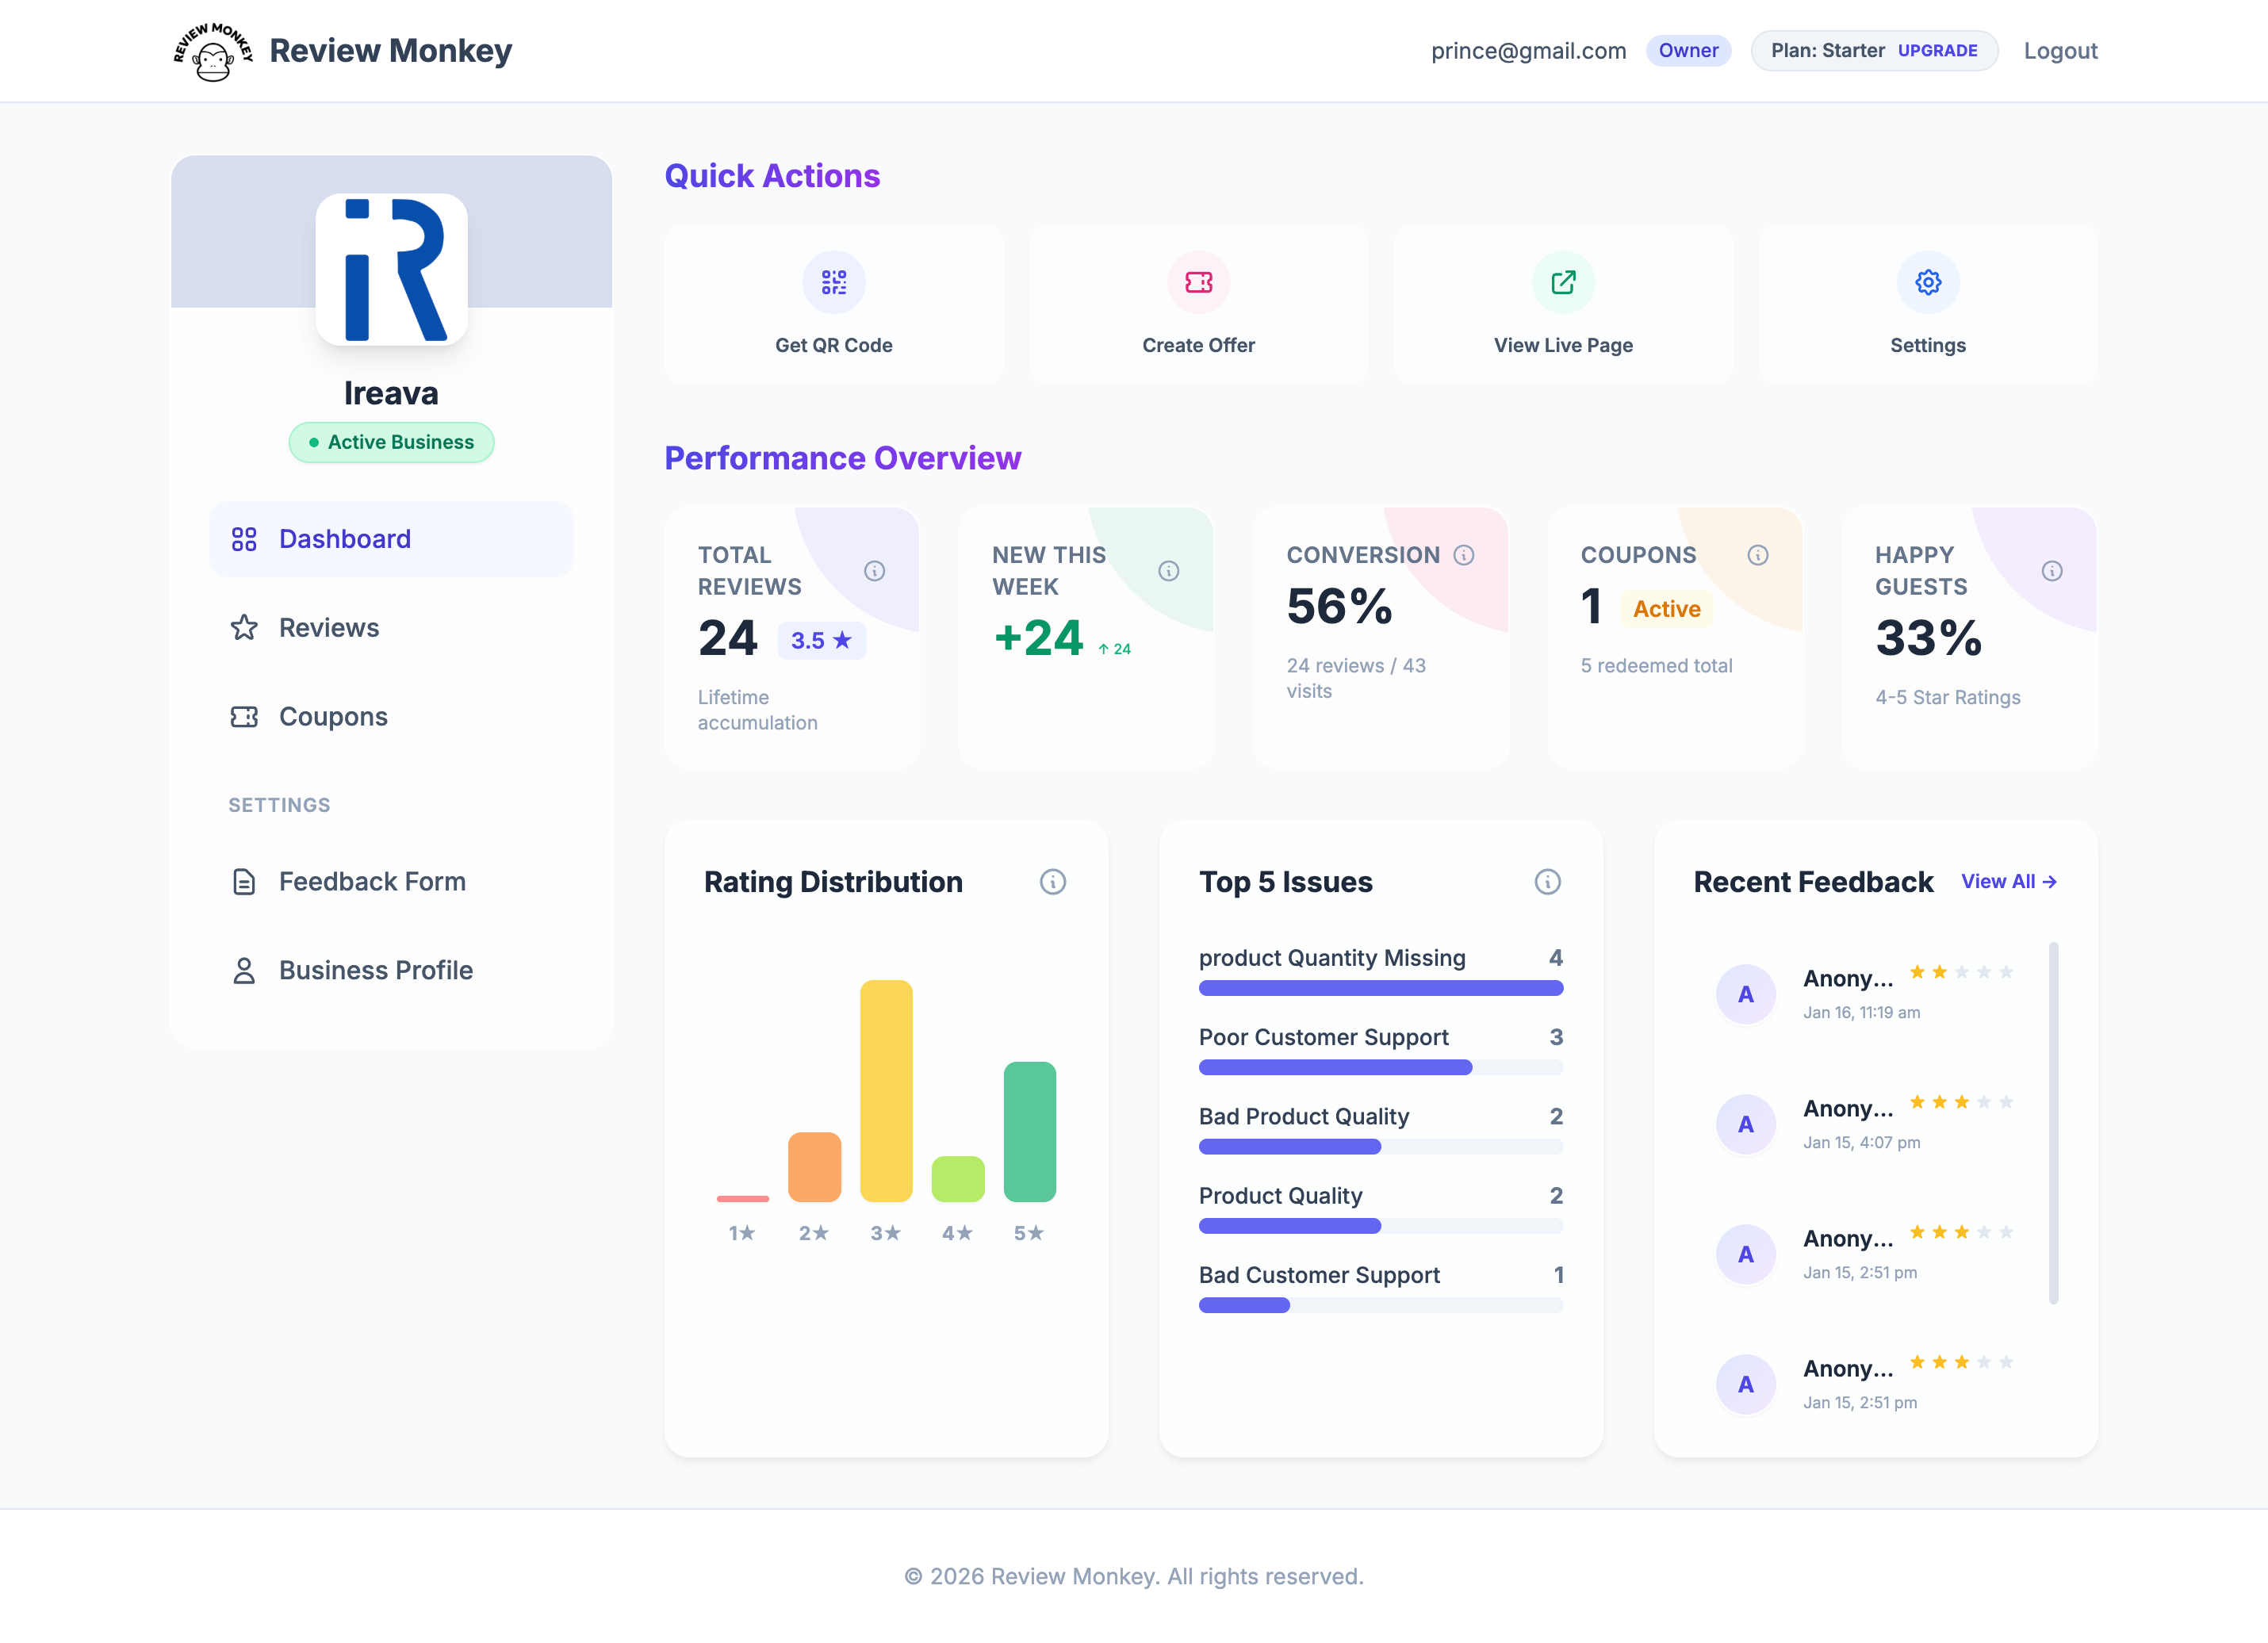The image size is (2268, 1643).
Task: Open the Business Profile person icon
Action: 243,969
